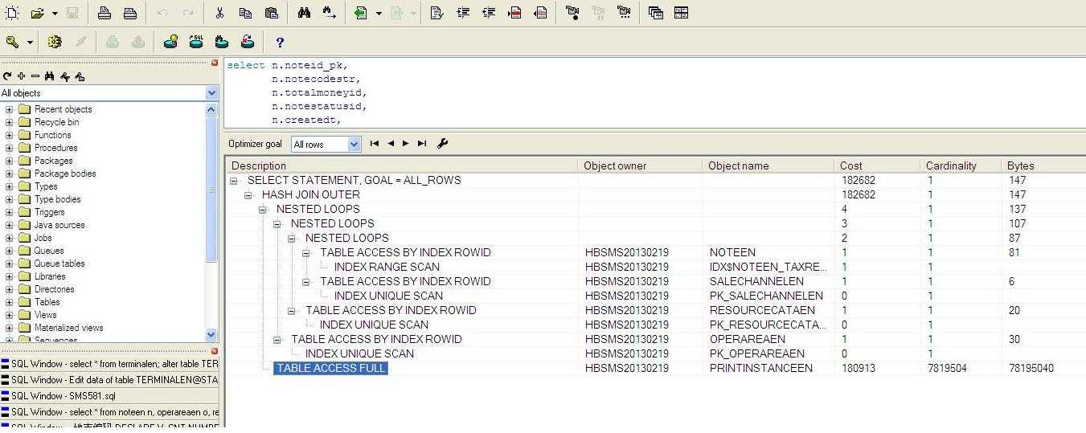Click the Recompile invalid objects icon

(x=248, y=42)
